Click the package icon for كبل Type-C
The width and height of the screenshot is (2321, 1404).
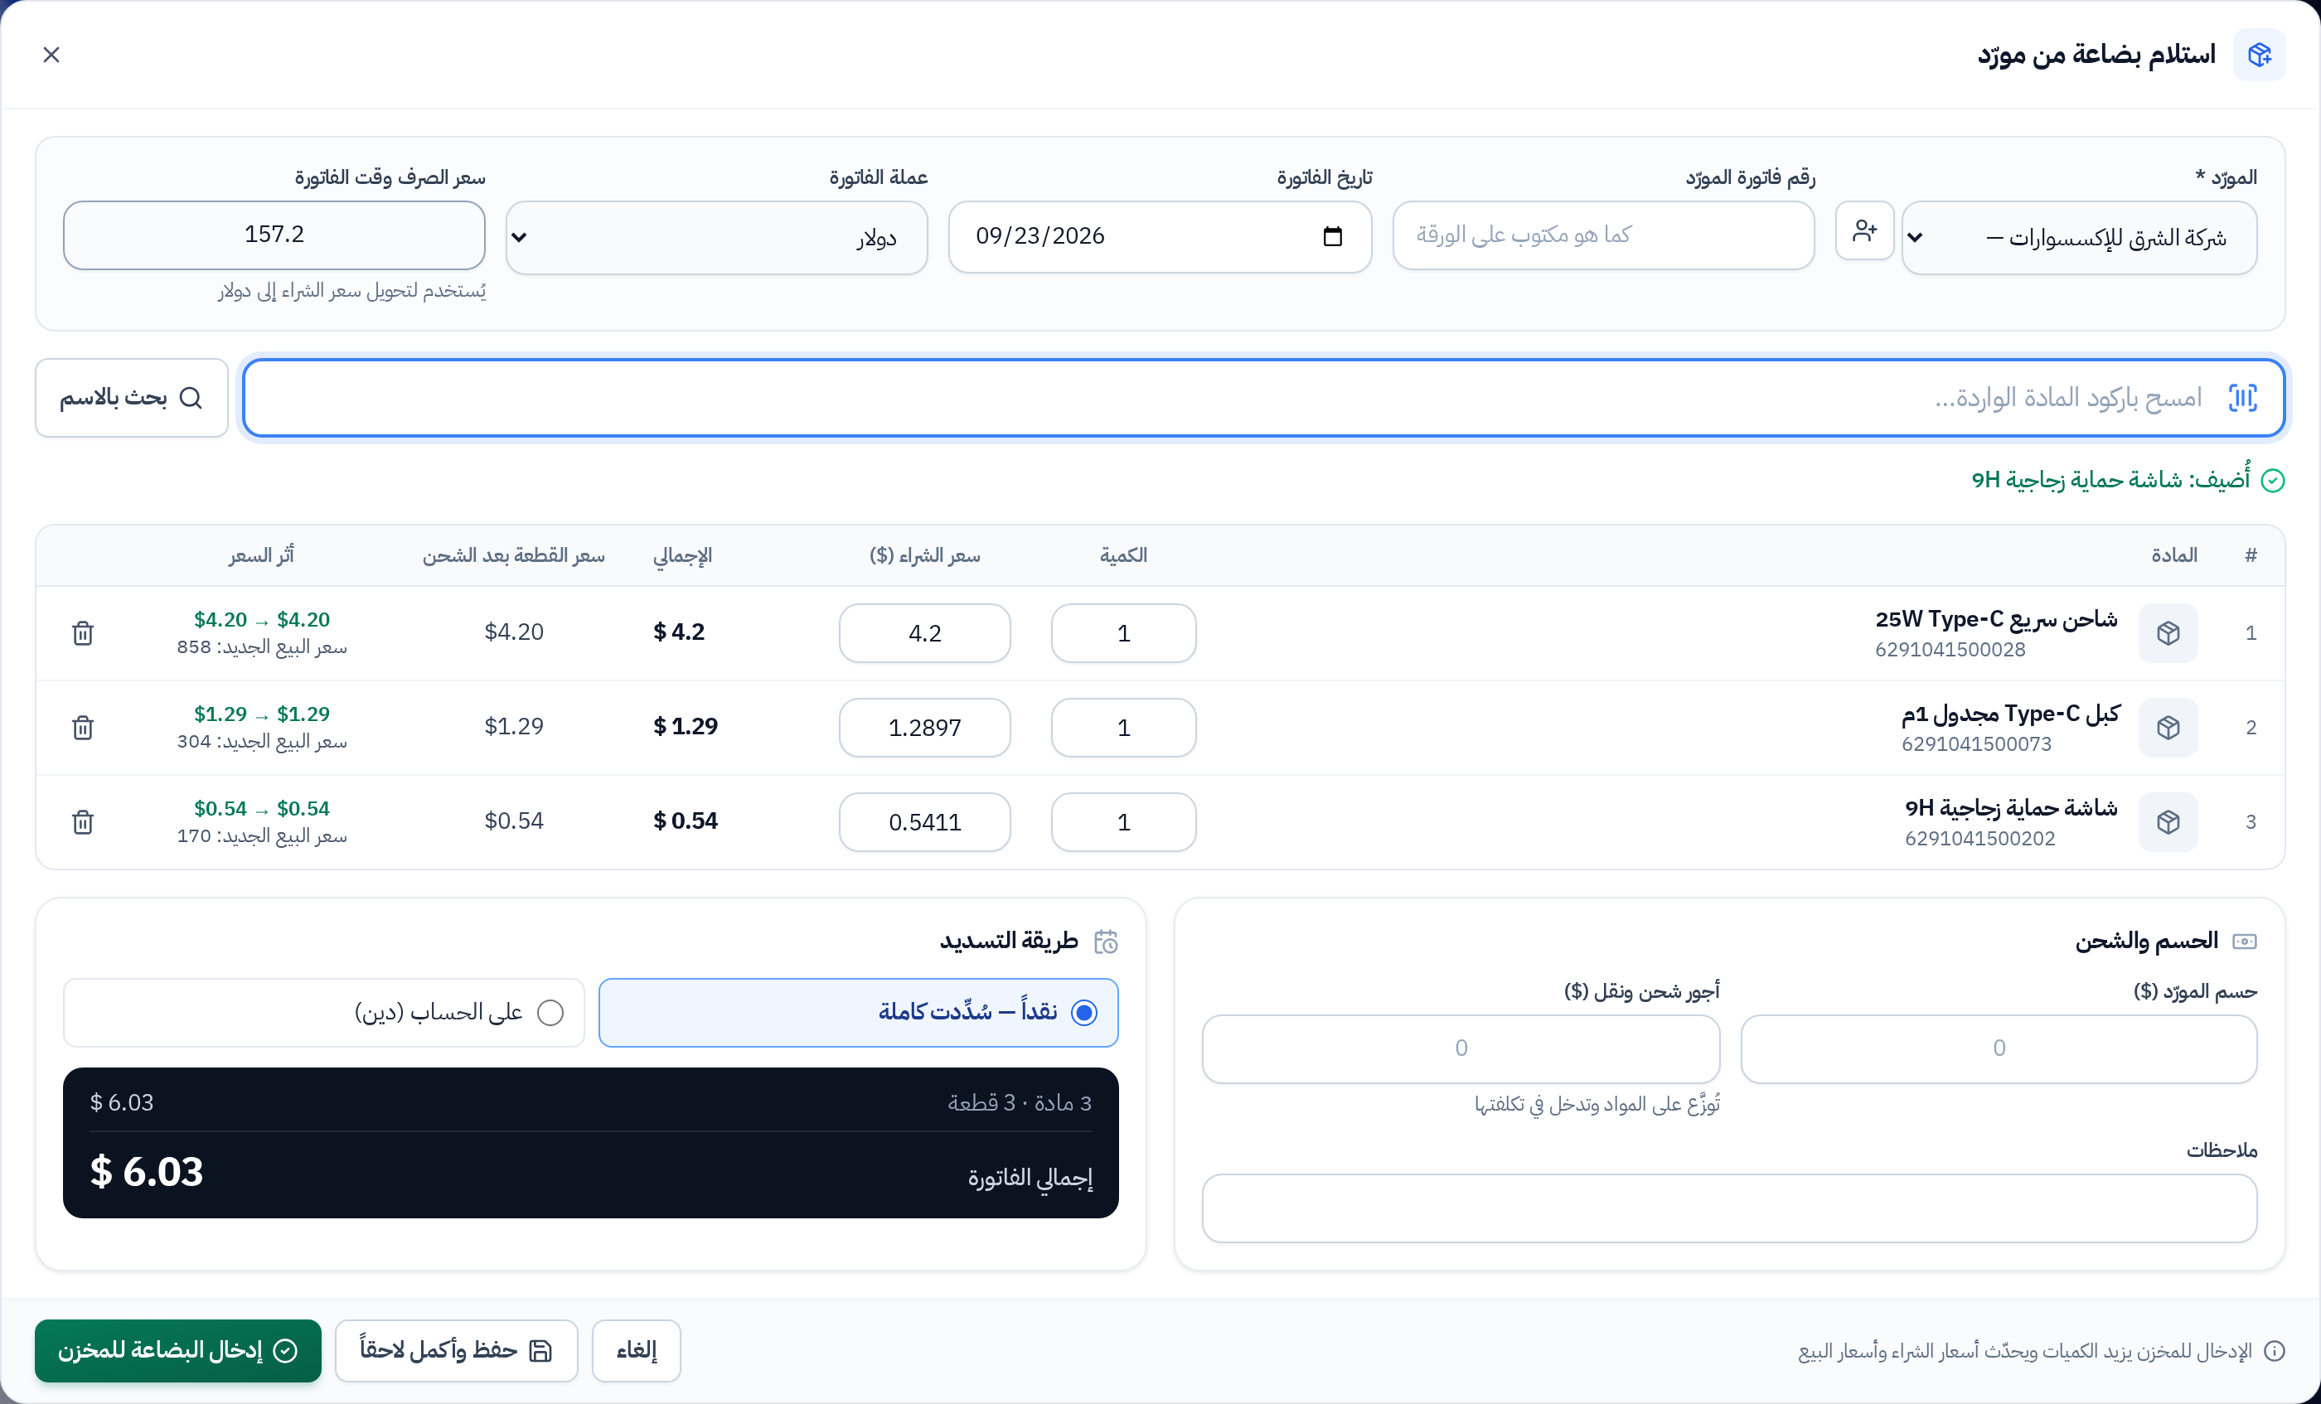coord(2168,727)
